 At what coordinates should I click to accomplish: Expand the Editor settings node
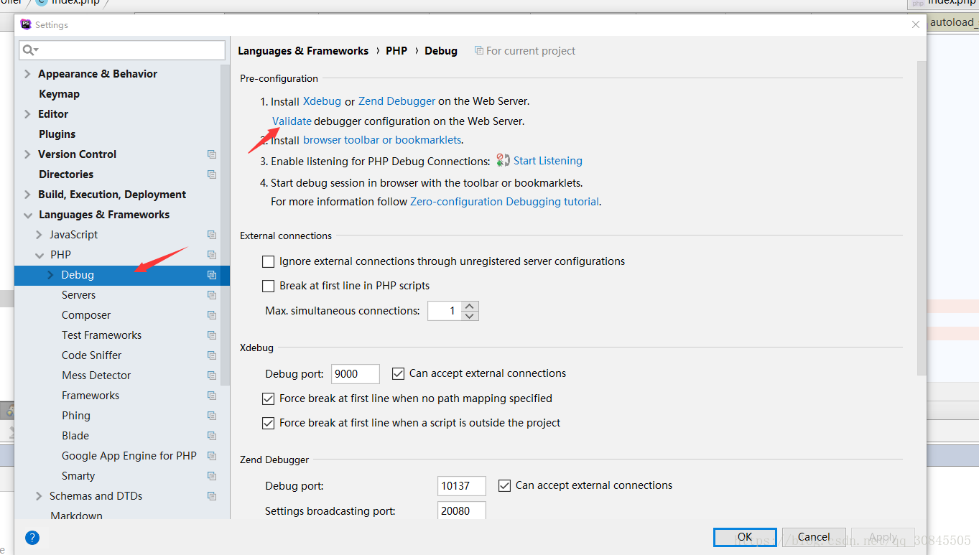point(27,114)
